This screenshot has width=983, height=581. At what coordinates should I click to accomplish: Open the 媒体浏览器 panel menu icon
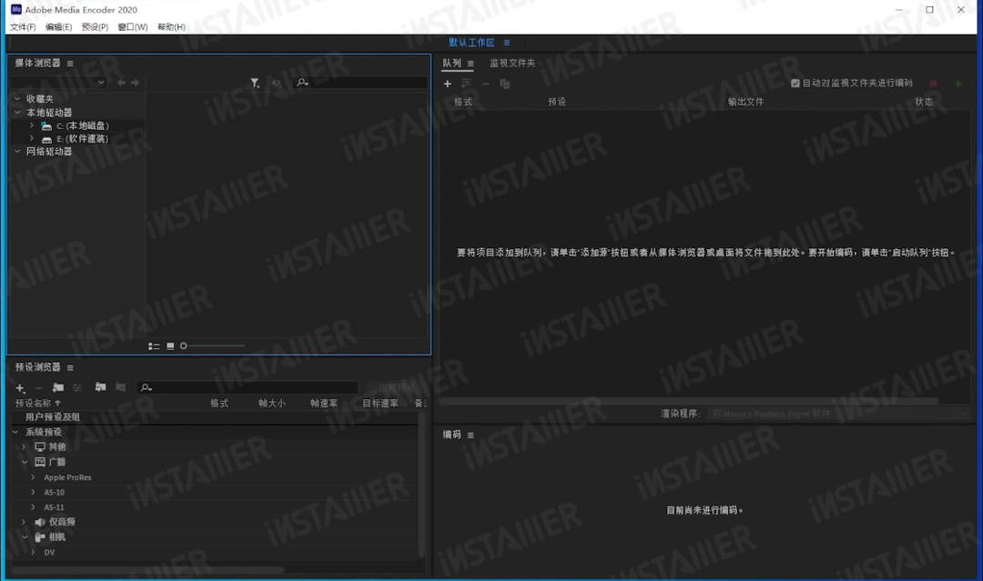tap(69, 64)
